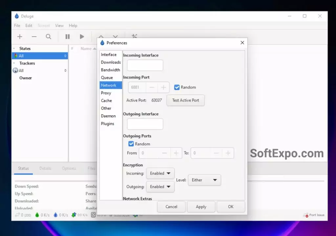Open the File menu
Viewport: 336px width, 236px height.
pos(17,26)
